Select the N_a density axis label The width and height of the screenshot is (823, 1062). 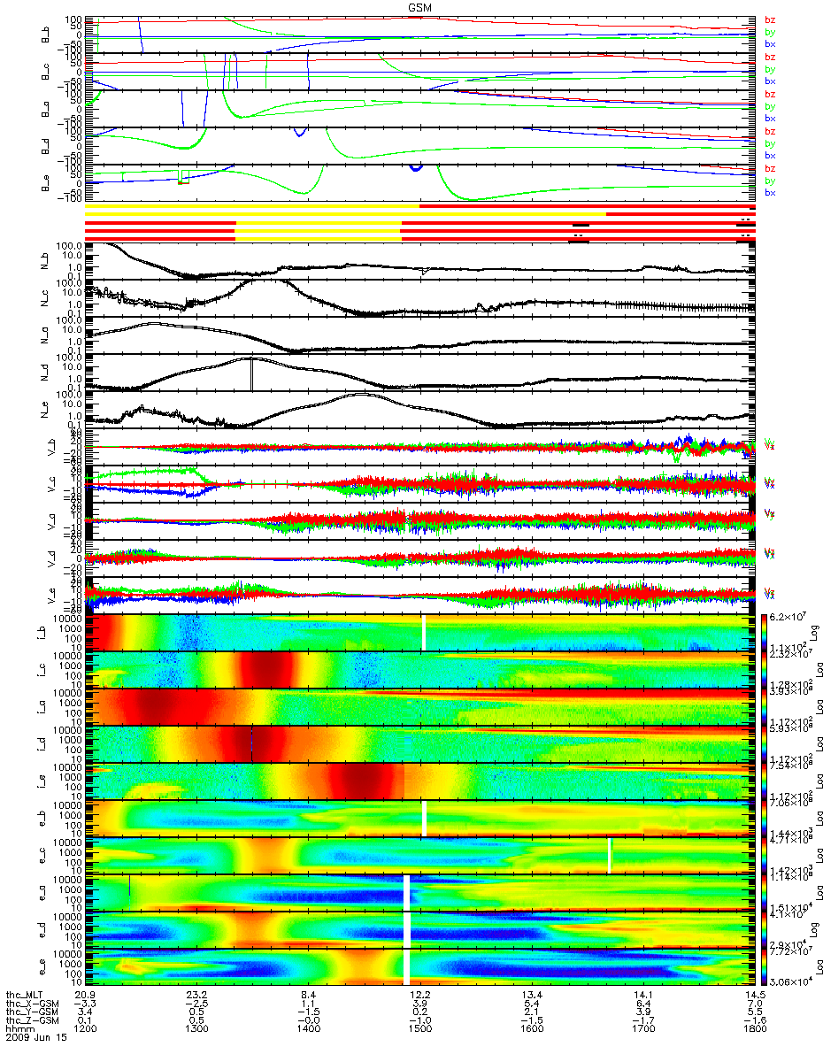[x=44, y=335]
